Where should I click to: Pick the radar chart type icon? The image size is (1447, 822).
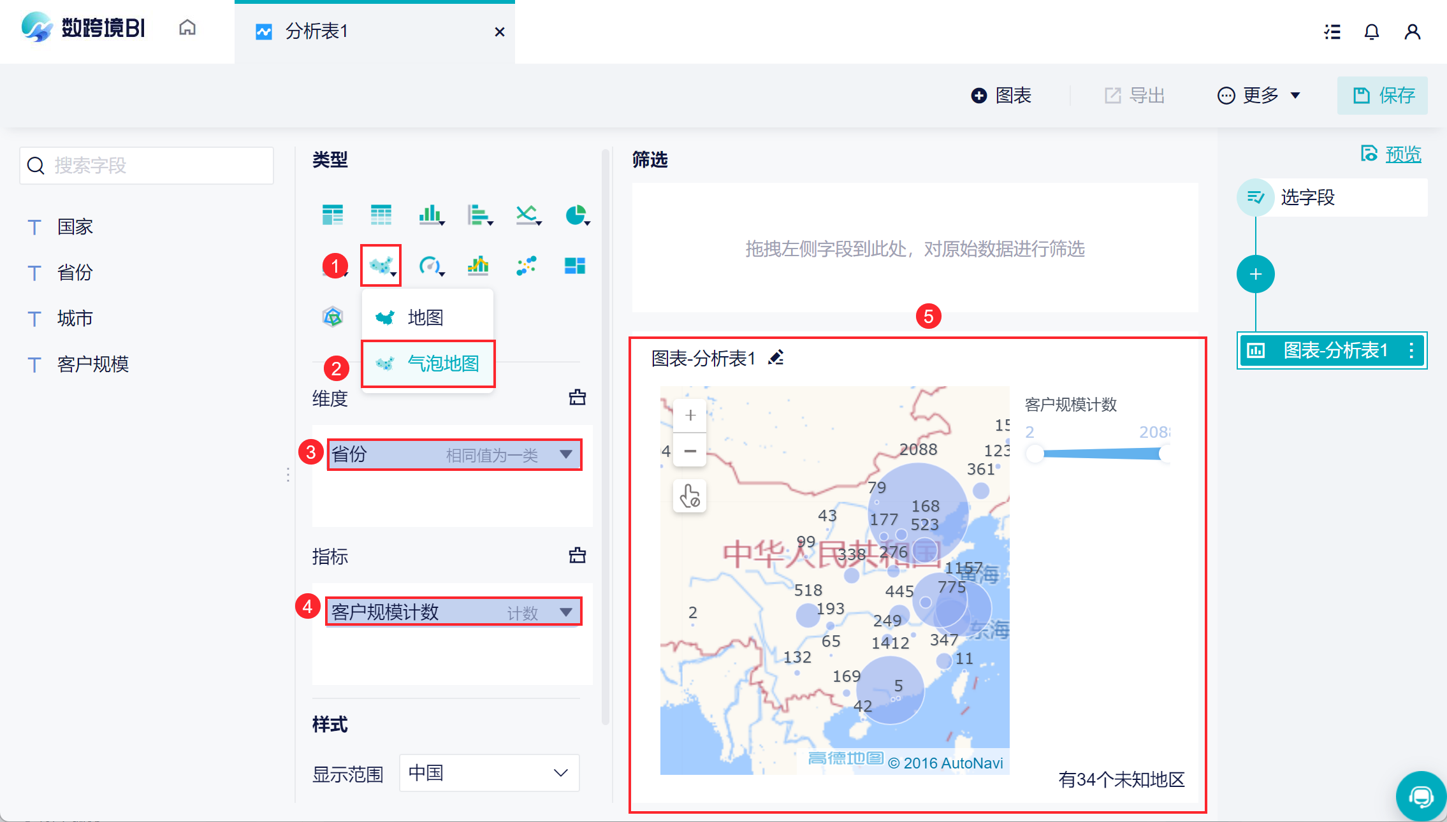(333, 317)
